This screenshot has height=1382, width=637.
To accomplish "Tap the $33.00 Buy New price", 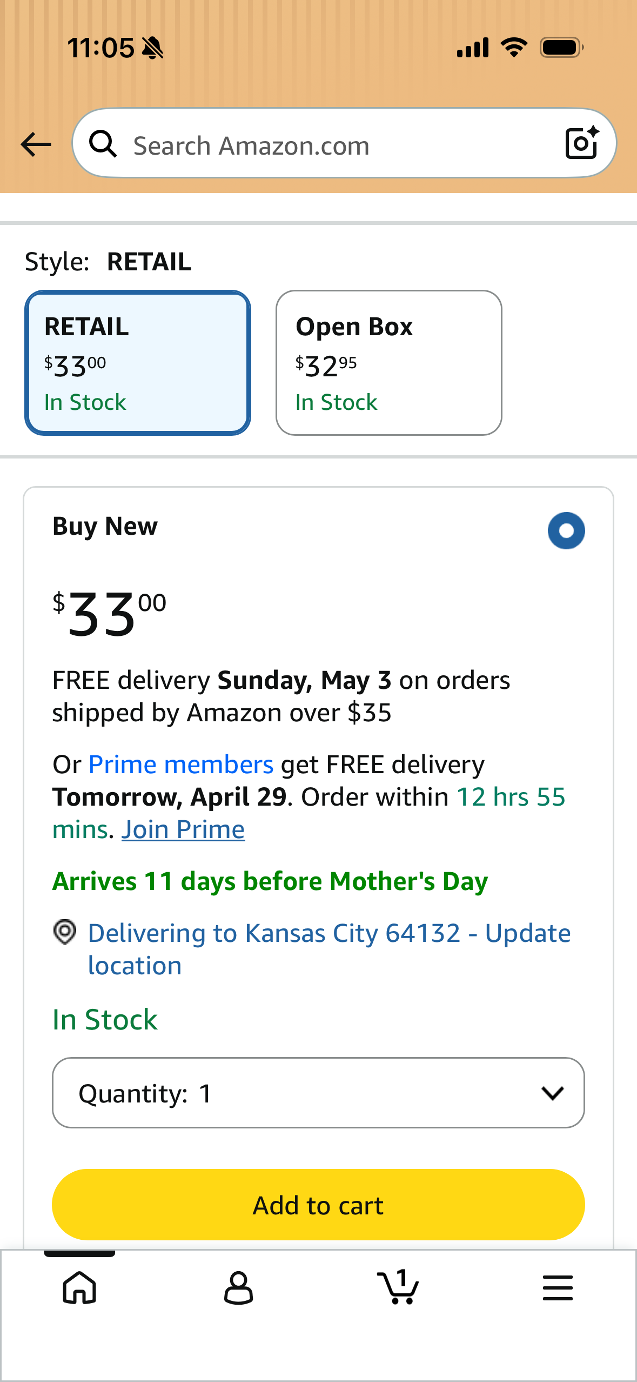I will (110, 613).
